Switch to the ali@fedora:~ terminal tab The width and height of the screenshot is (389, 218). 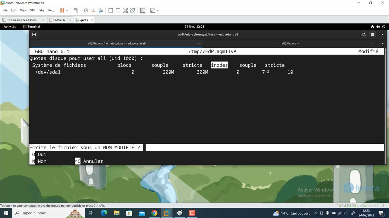tap(290, 43)
